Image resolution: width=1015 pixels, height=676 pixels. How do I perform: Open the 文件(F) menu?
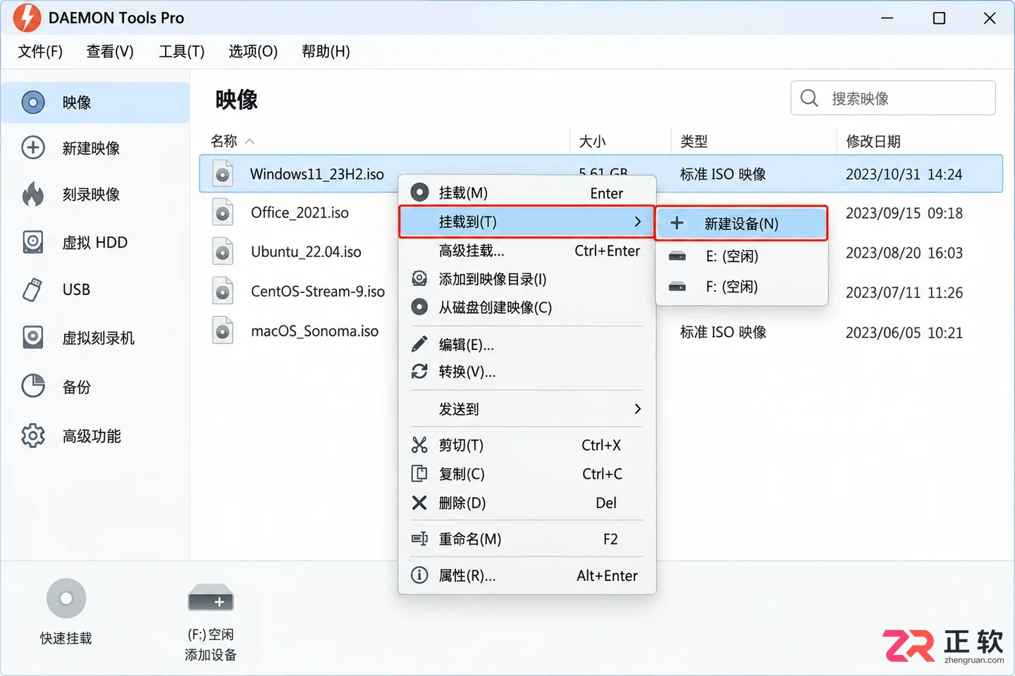click(x=40, y=51)
